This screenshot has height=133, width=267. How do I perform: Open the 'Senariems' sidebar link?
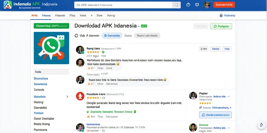click(x=40, y=84)
